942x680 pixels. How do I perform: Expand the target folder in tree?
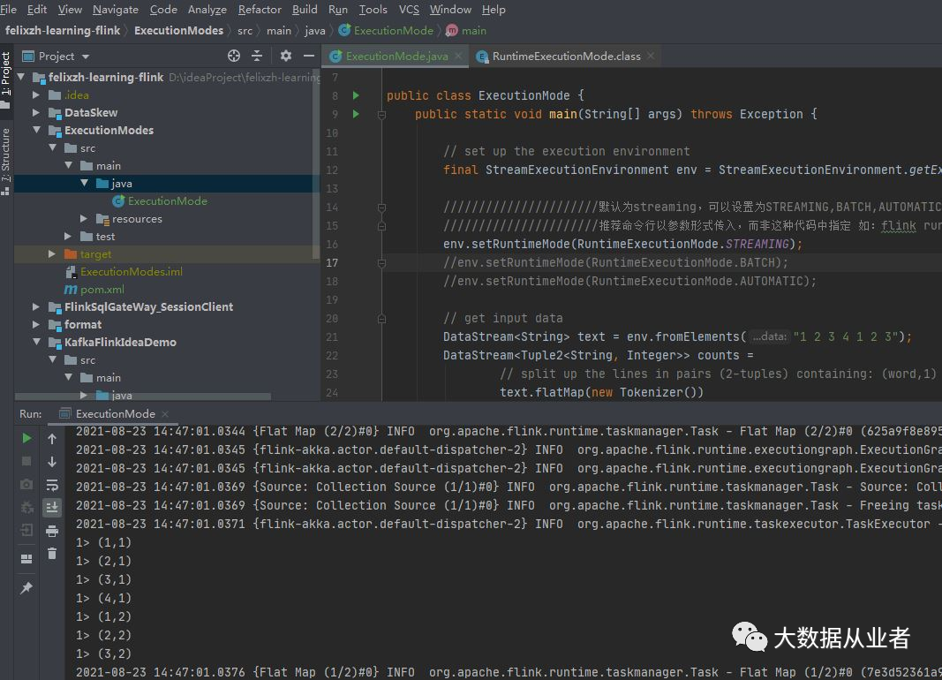tap(52, 254)
